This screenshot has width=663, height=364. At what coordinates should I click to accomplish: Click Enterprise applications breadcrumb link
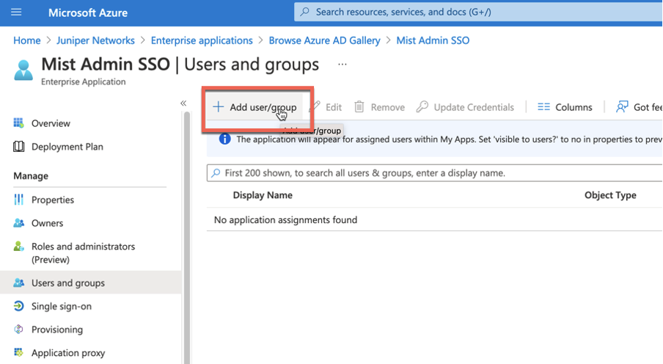point(202,40)
